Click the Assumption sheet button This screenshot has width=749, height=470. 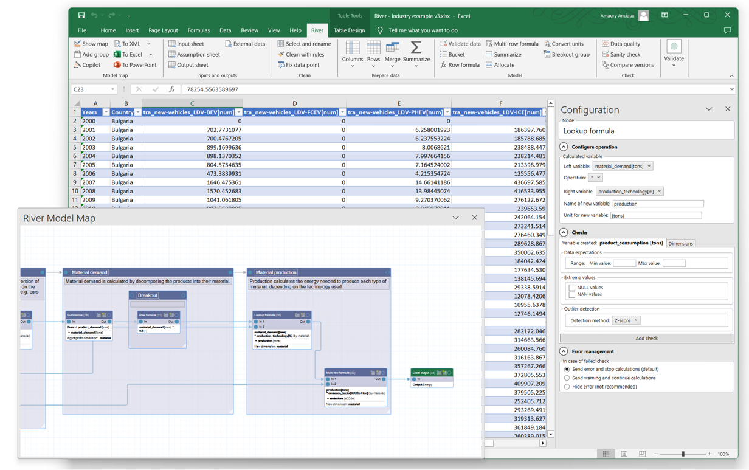click(x=193, y=54)
